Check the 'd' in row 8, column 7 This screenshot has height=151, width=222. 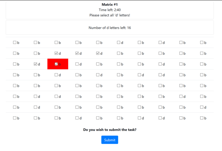click(x=139, y=118)
